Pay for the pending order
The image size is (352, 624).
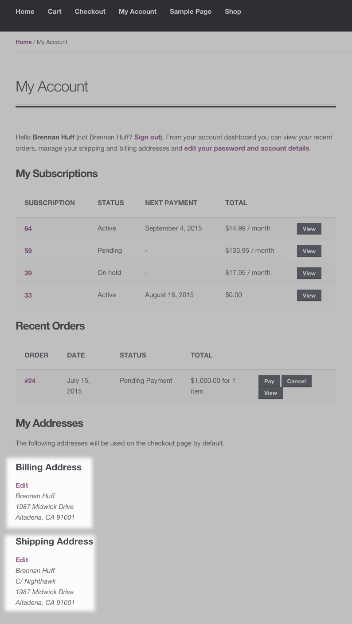(269, 381)
